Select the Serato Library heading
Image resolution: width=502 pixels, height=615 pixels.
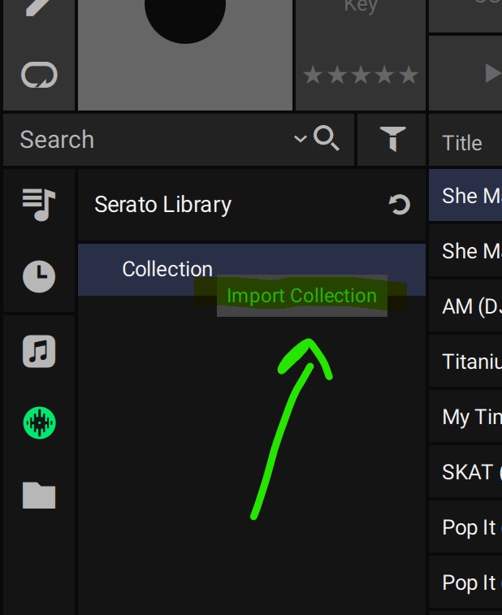click(162, 205)
